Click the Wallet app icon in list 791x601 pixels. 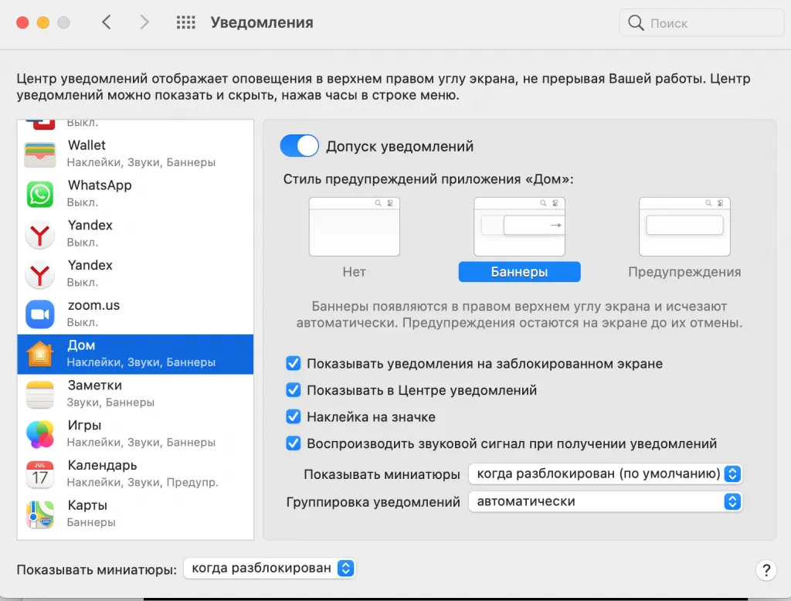coord(40,154)
